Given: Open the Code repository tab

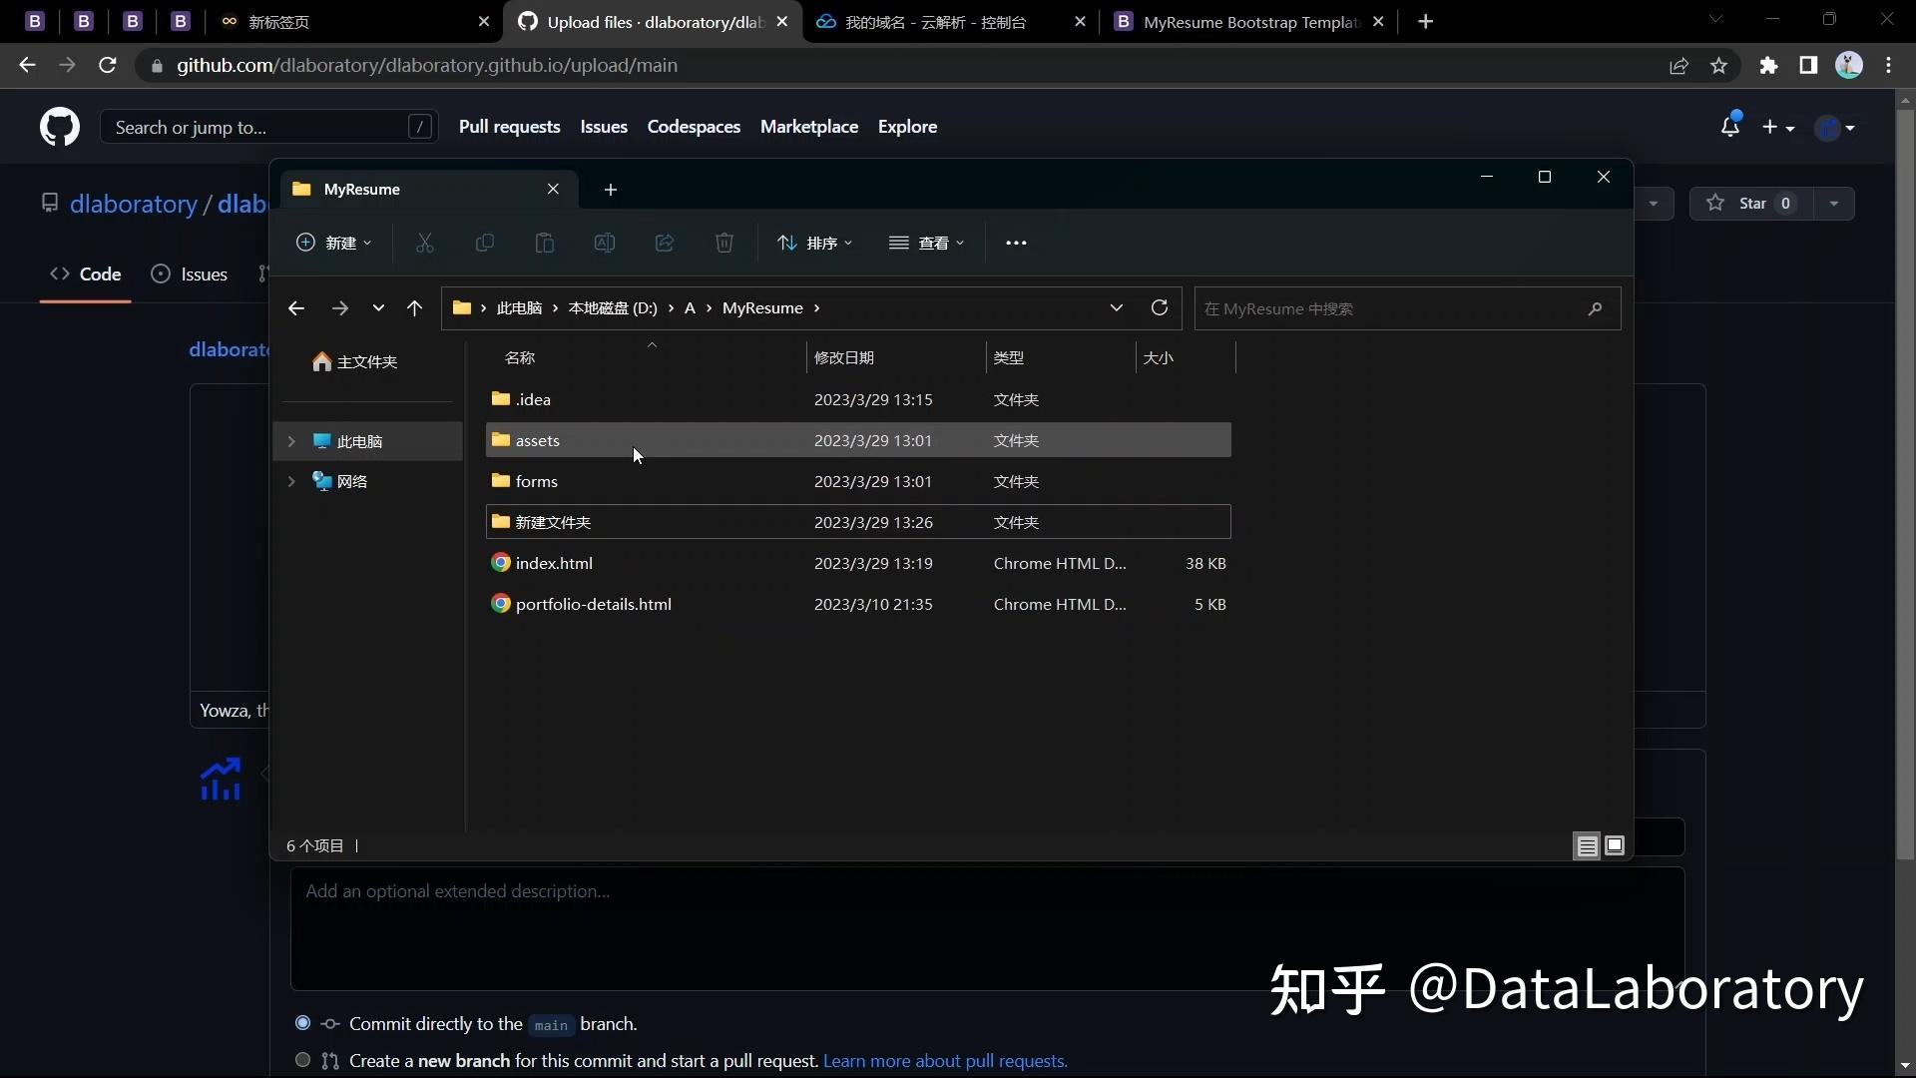Looking at the screenshot, I should pos(86,274).
